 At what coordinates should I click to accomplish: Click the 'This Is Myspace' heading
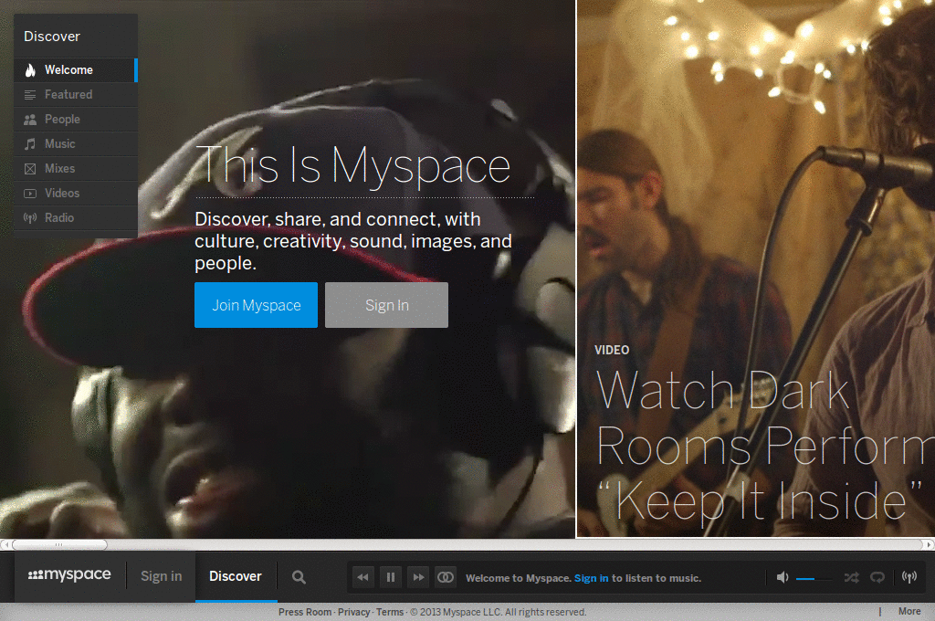pyautogui.click(x=353, y=166)
